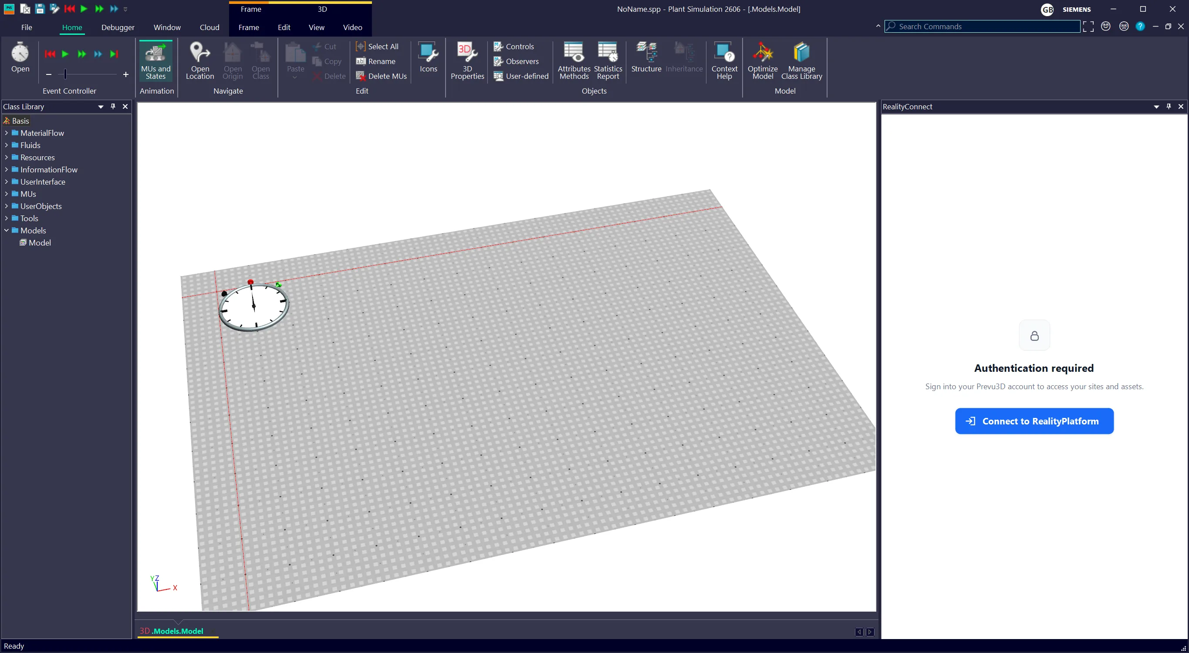
Task: Click Rename in the Edit group
Action: click(x=376, y=61)
